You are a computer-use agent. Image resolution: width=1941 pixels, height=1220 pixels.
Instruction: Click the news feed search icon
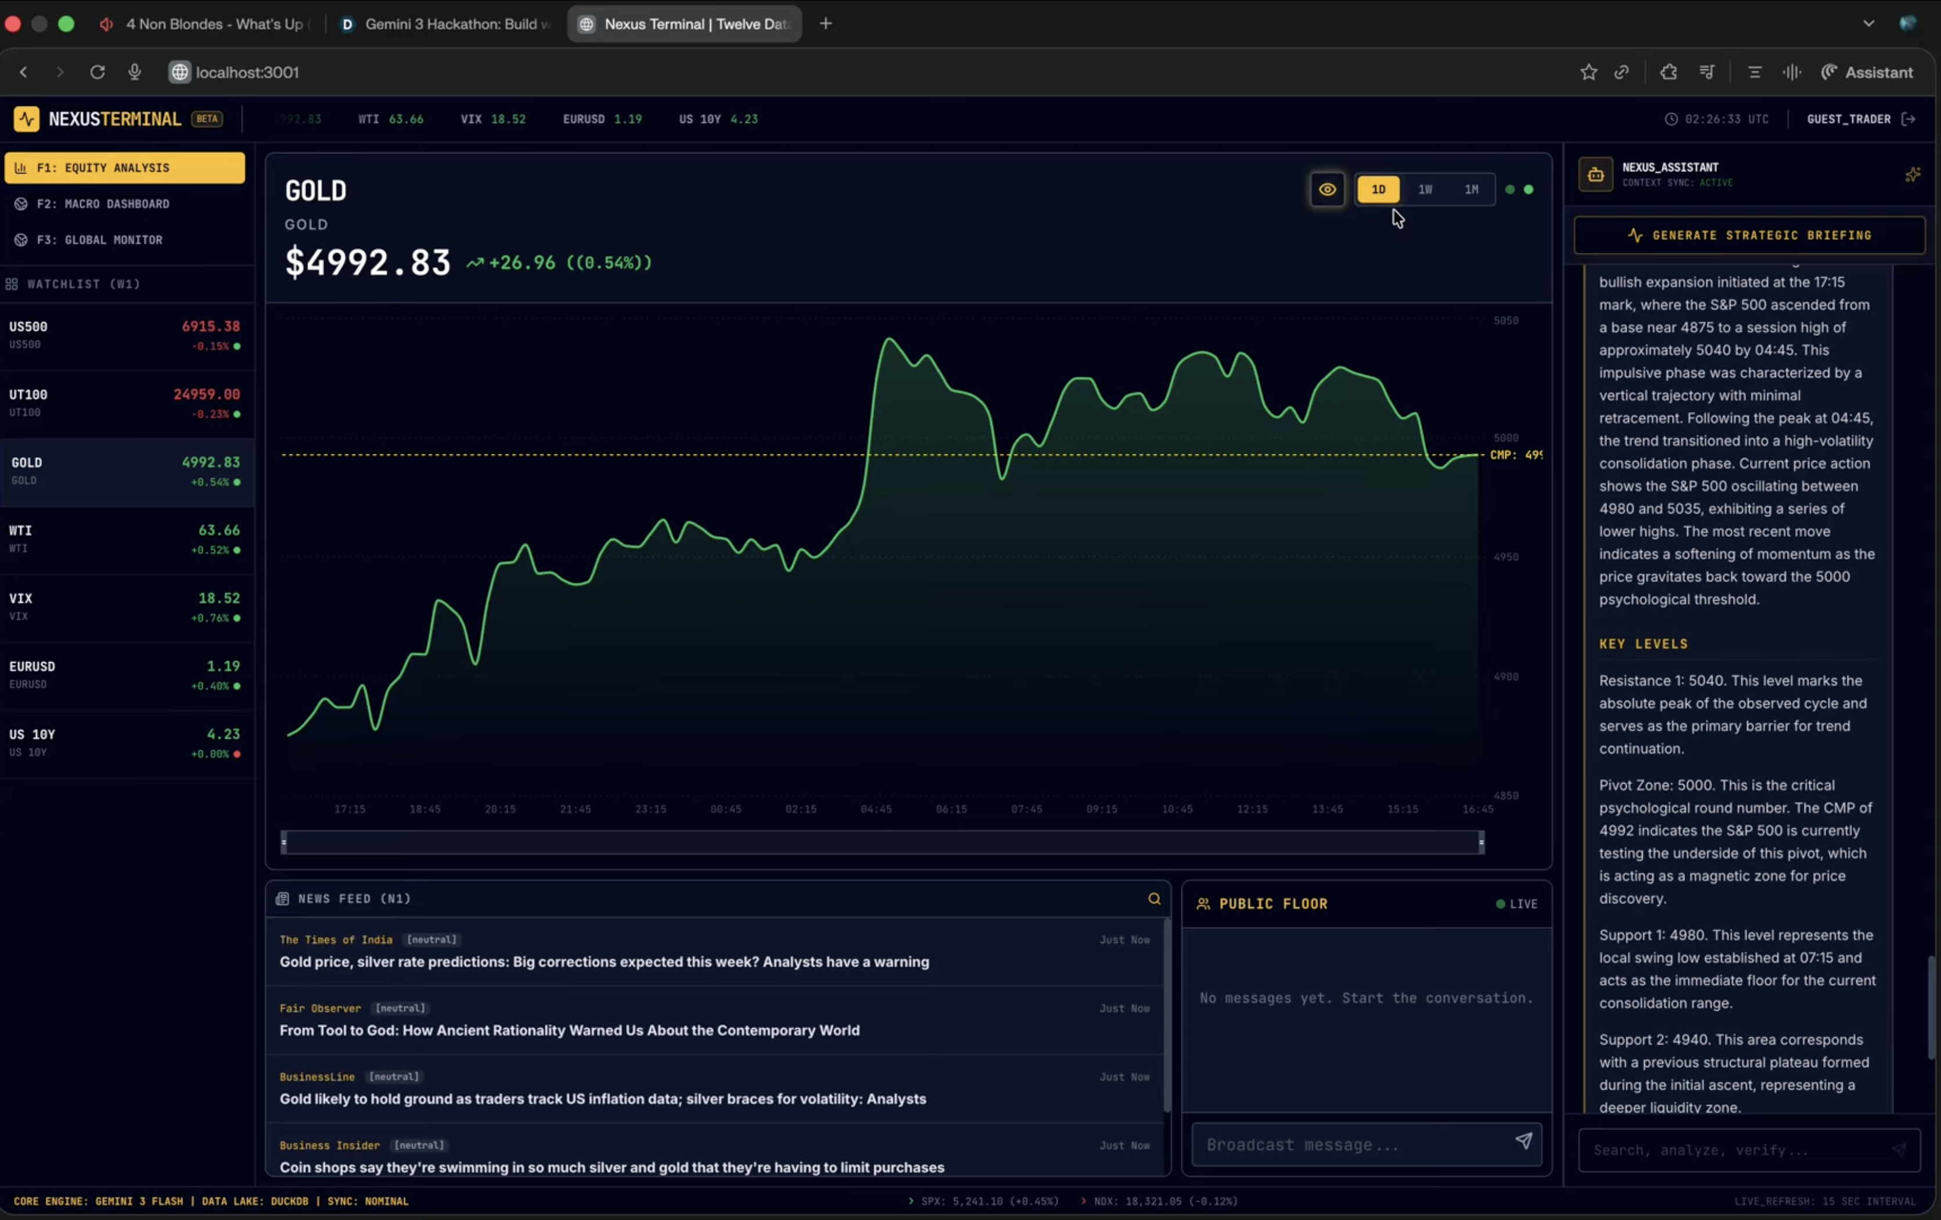tap(1153, 898)
